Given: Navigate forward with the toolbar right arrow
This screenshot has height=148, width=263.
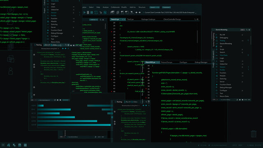Looking at the screenshot, I should (x=140, y=12).
